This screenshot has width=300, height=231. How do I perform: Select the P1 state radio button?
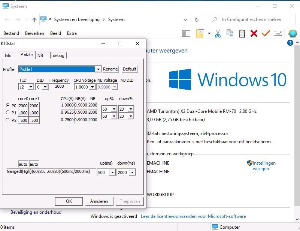(x=7, y=112)
